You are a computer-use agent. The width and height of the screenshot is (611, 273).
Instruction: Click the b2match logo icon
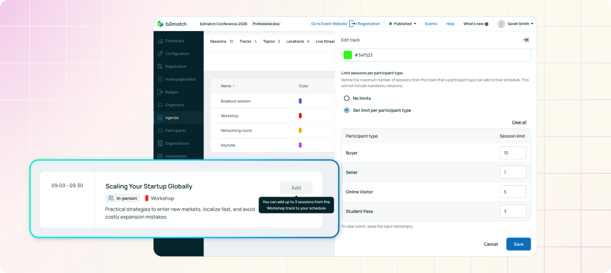160,24
